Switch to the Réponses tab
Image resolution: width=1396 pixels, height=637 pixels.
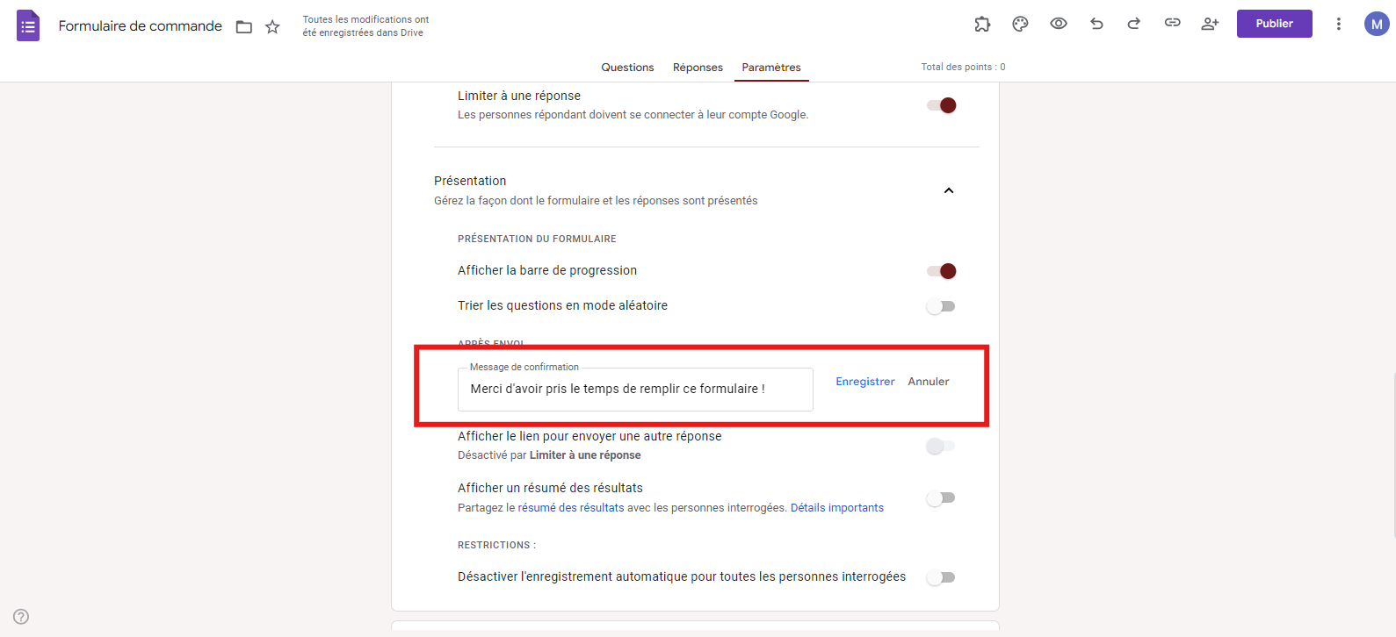tap(698, 68)
